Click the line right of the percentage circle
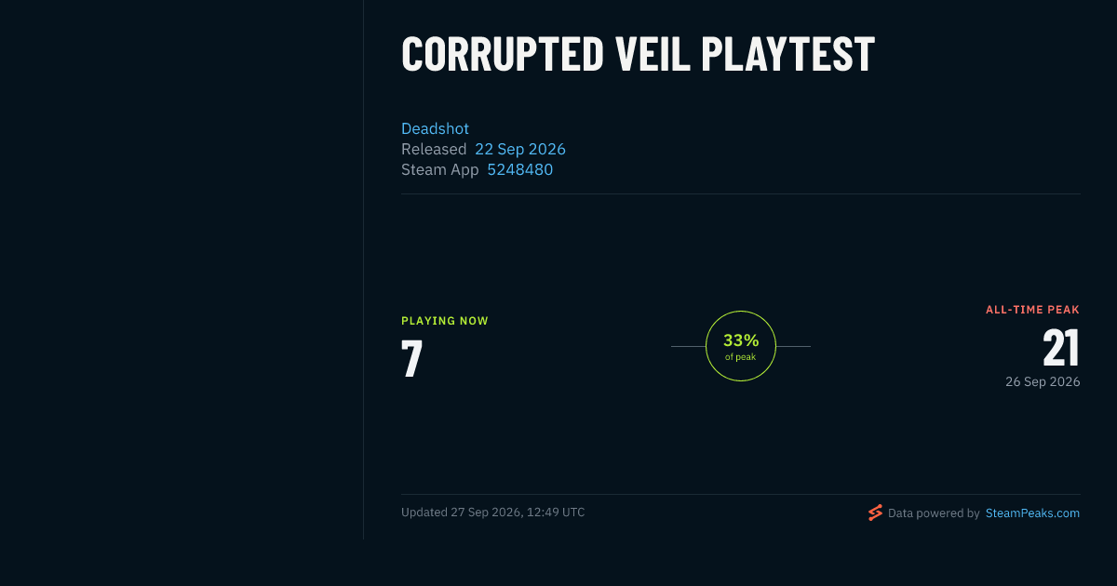 (x=793, y=346)
